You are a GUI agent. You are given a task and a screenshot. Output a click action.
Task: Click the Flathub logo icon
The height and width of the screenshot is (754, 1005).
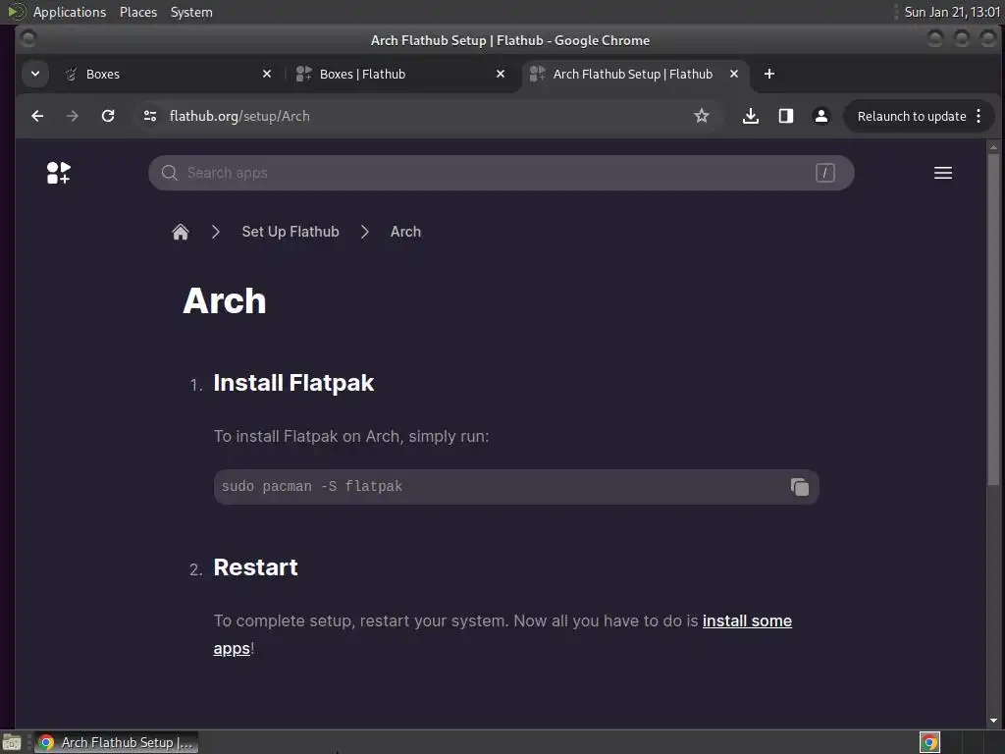pos(58,173)
